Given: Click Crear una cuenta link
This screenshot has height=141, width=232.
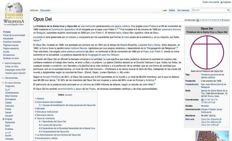Looking at the screenshot, I should coord(210,2).
